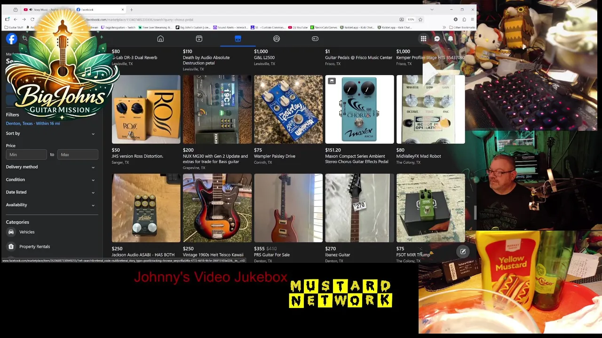The width and height of the screenshot is (602, 338).
Task: Open the NecroCaticGames bookmark
Action: coord(324,27)
